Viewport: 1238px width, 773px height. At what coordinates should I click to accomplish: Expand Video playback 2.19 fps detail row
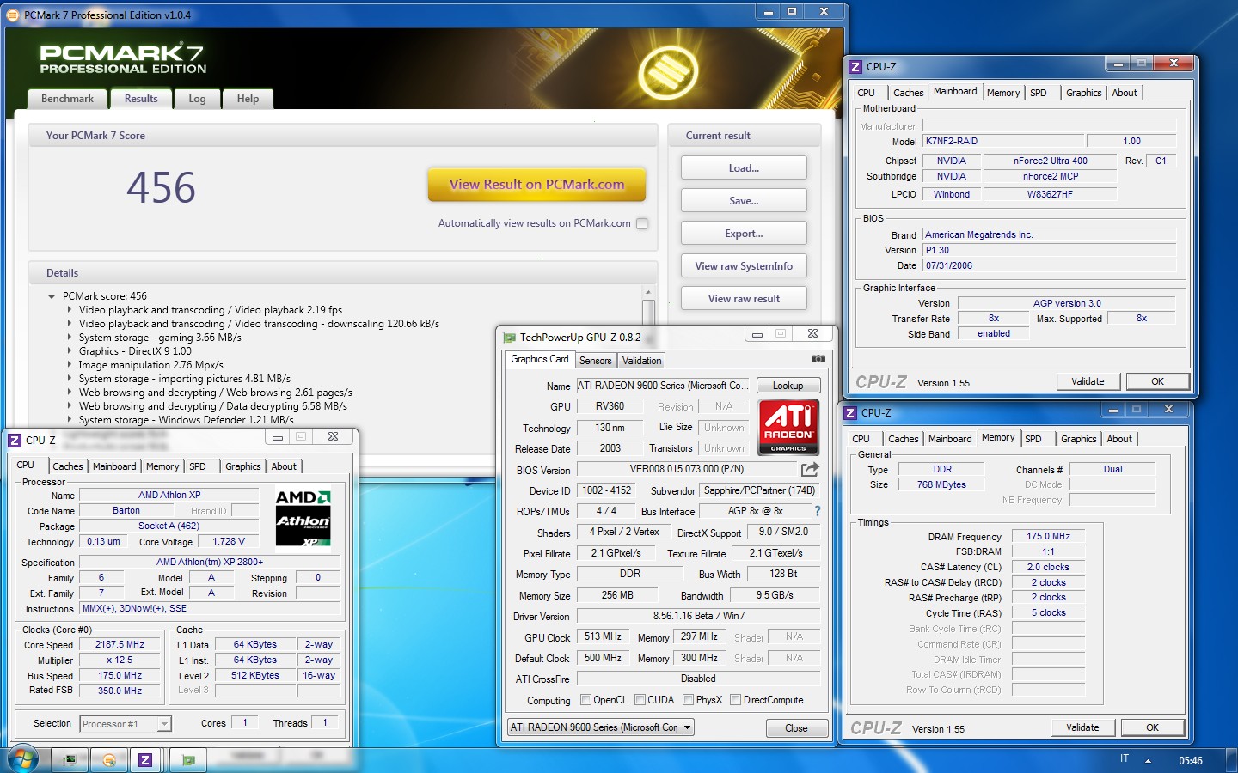coord(70,310)
